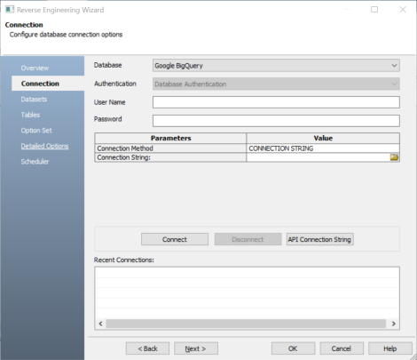Screen dimensions: 417x360
Task: Focus the Password input field
Action: pyautogui.click(x=276, y=121)
